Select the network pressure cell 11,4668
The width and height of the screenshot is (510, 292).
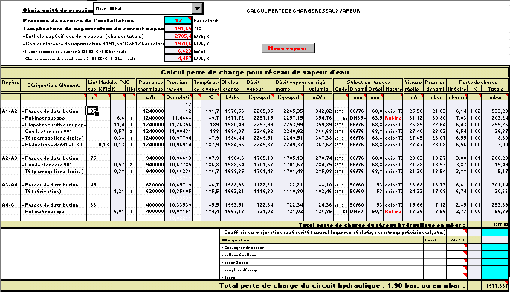tap(178, 118)
